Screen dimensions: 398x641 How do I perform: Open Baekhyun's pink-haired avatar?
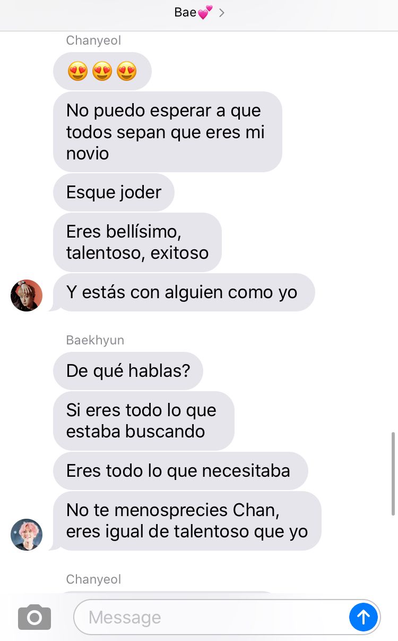(27, 535)
